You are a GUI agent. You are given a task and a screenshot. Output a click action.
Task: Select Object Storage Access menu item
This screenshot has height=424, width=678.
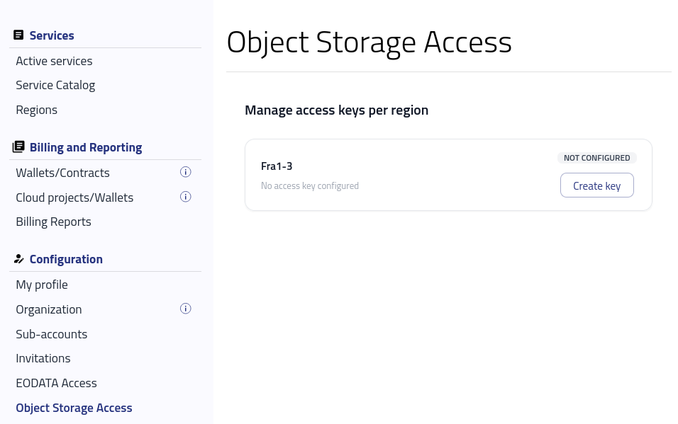point(74,408)
